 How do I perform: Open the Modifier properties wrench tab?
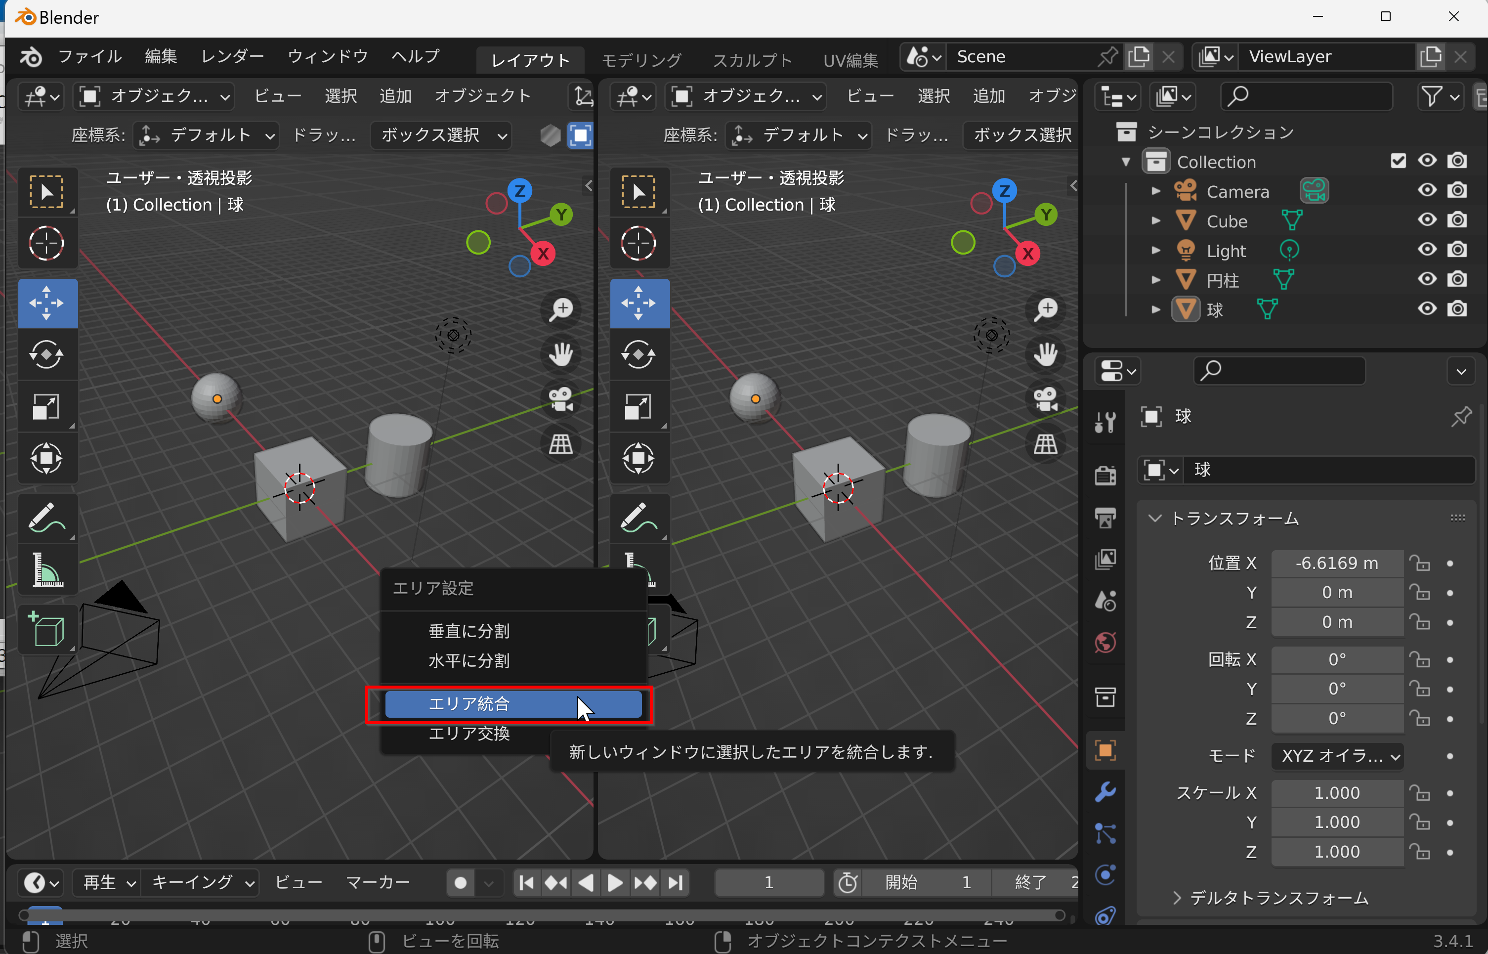click(1105, 792)
